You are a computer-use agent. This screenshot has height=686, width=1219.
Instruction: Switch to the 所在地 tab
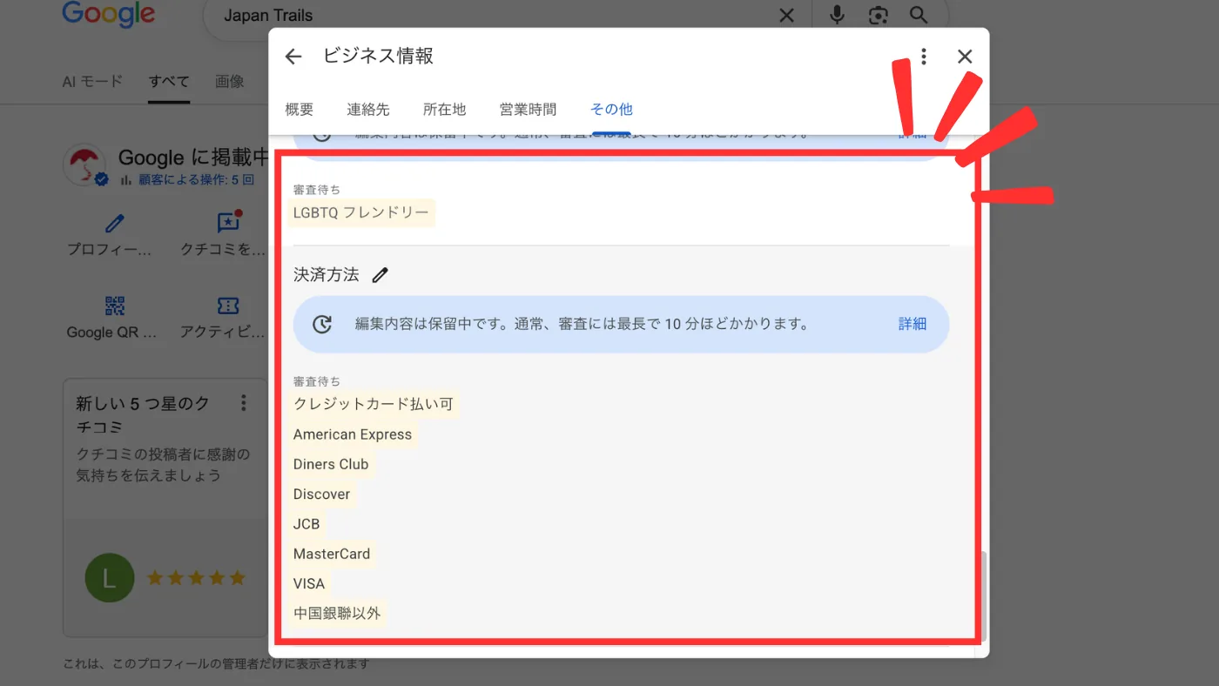(x=445, y=110)
